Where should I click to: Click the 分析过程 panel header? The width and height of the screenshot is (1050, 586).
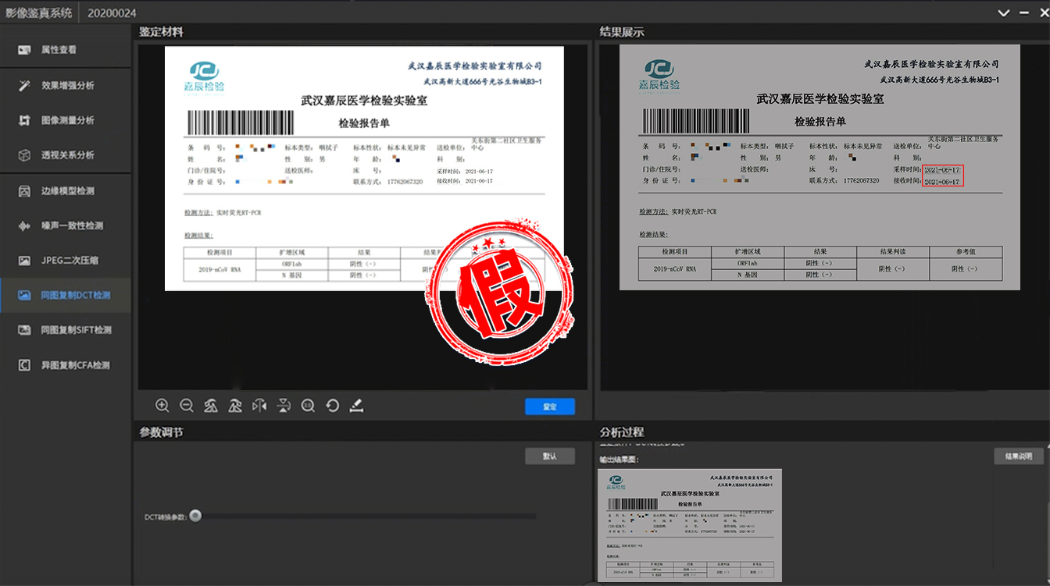pyautogui.click(x=622, y=432)
